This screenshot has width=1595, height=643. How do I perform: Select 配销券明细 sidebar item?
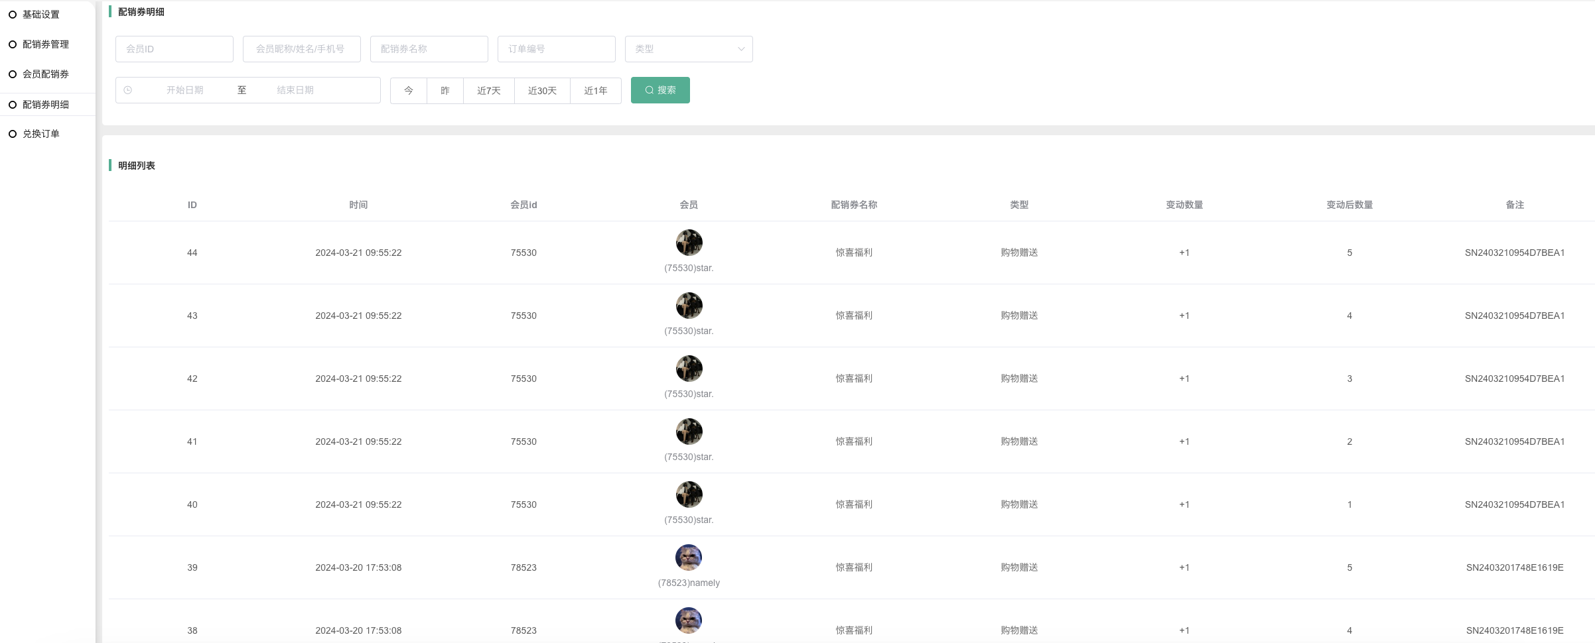46,105
